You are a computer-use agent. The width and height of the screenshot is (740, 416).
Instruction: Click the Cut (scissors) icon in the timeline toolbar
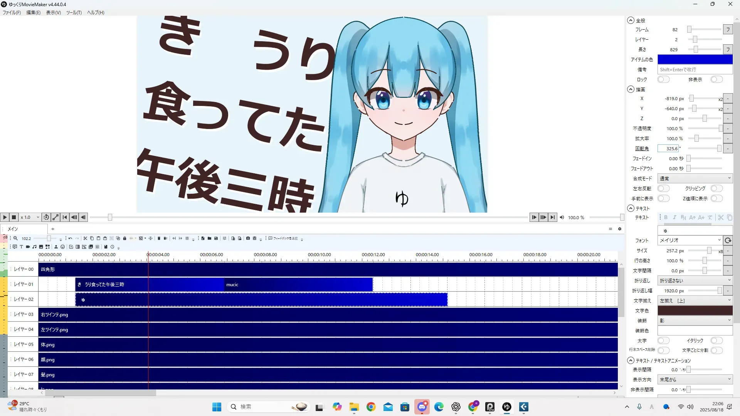coord(85,238)
